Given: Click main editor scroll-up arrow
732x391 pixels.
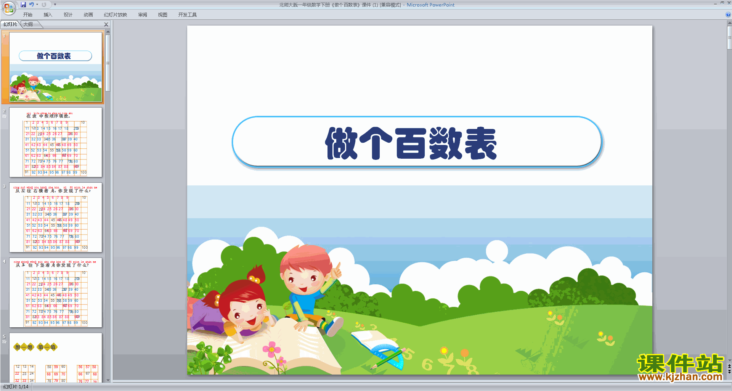Looking at the screenshot, I should (729, 23).
